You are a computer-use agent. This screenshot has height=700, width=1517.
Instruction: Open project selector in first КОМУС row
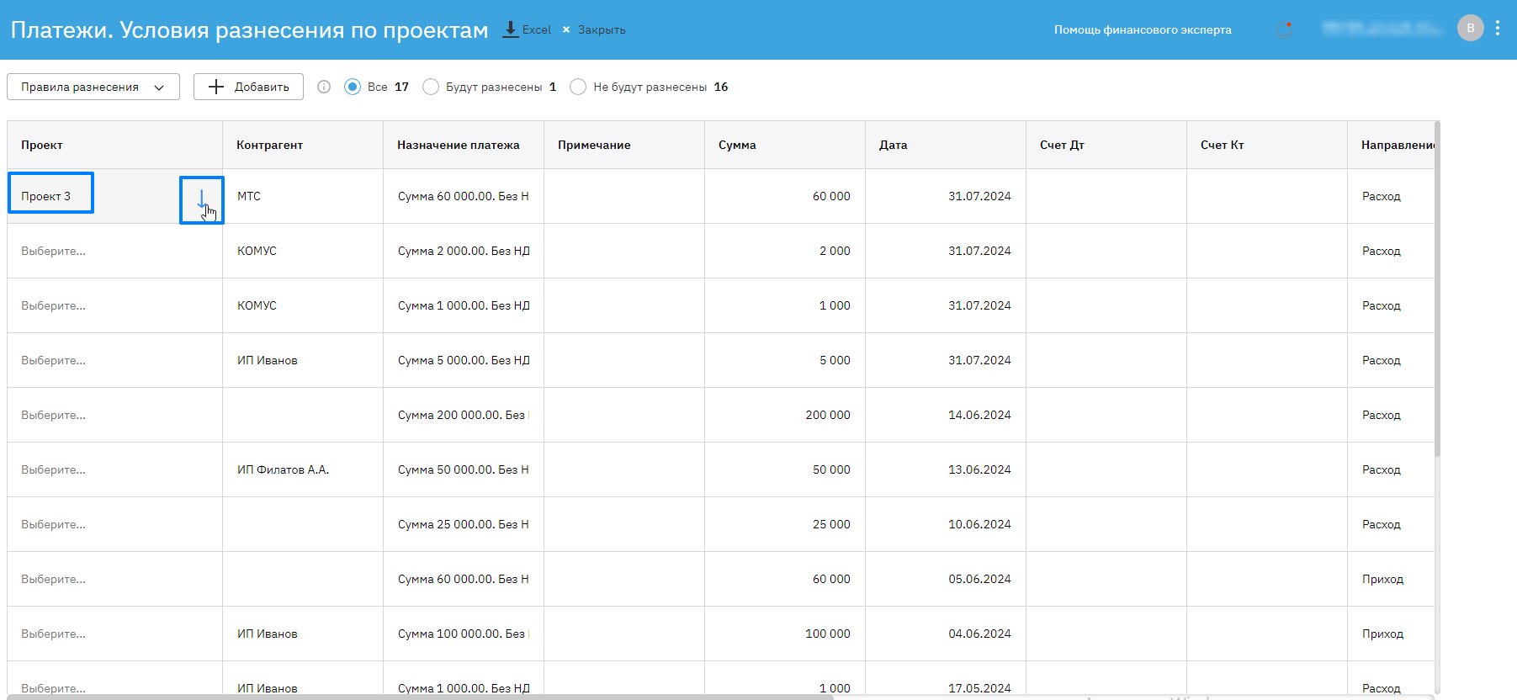[54, 251]
